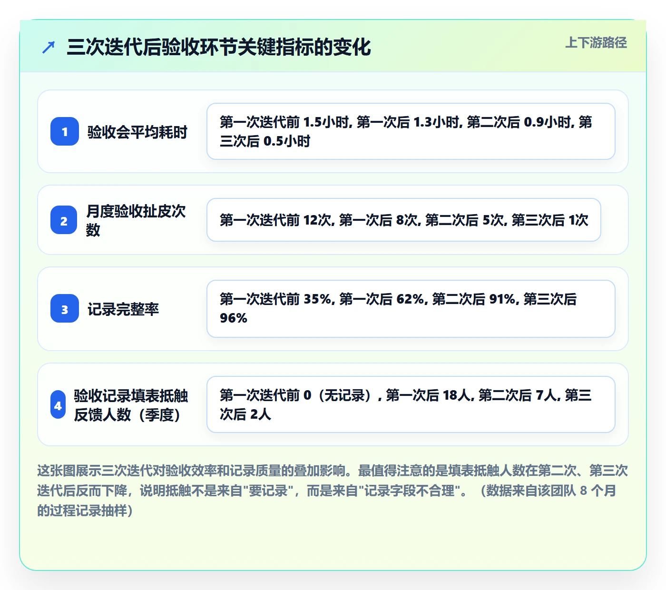
Task: Select number badge 1 for 验收会平均耗时
Action: (65, 131)
